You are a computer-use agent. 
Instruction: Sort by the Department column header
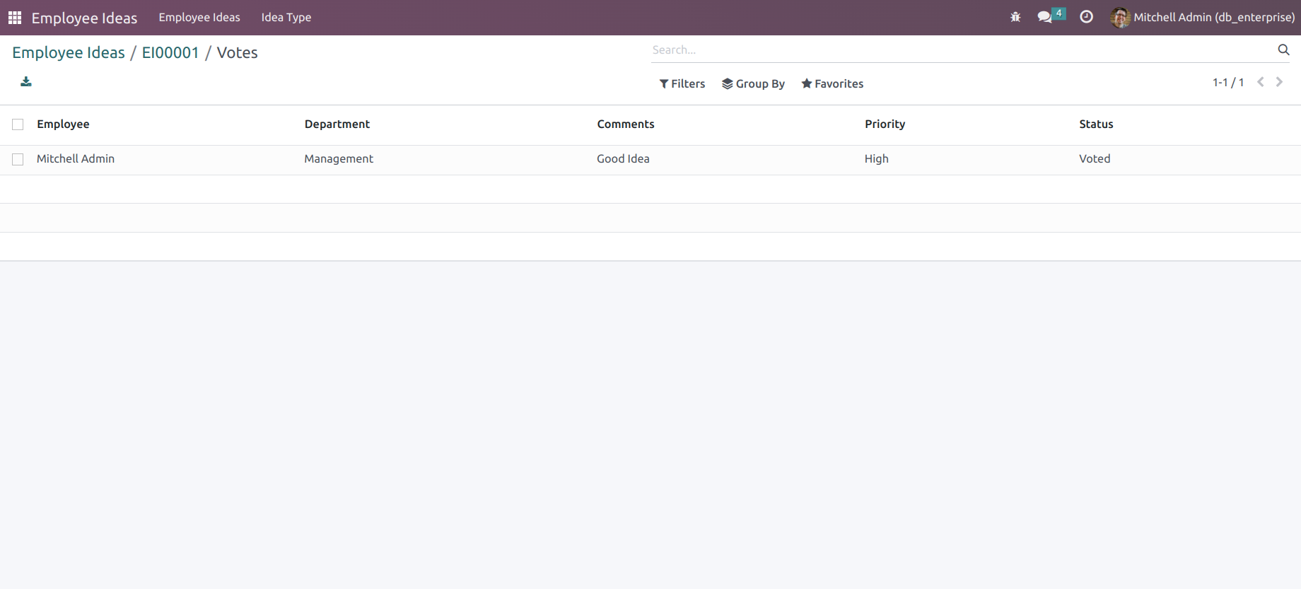click(x=337, y=124)
